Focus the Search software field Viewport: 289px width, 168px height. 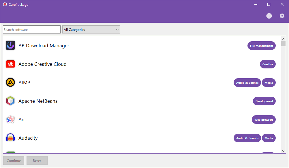coord(32,29)
